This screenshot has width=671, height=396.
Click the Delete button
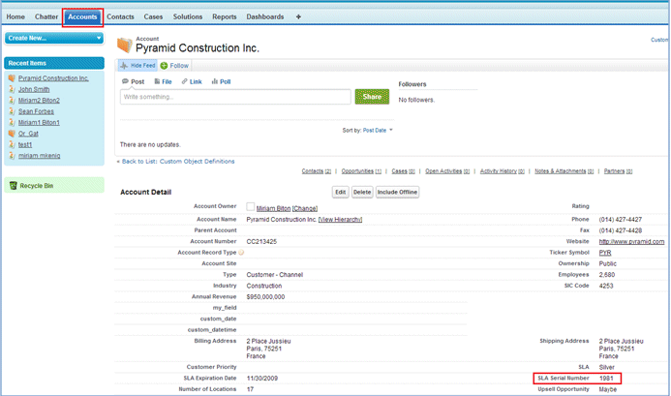(362, 193)
